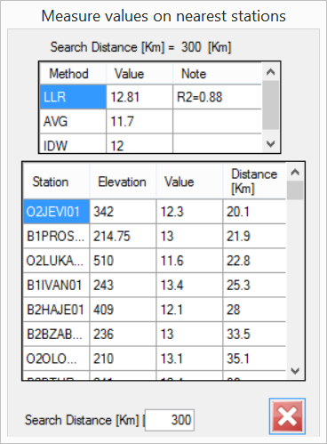The height and width of the screenshot is (444, 327).
Task: Select station O2JEVI01
Action: coord(56,212)
